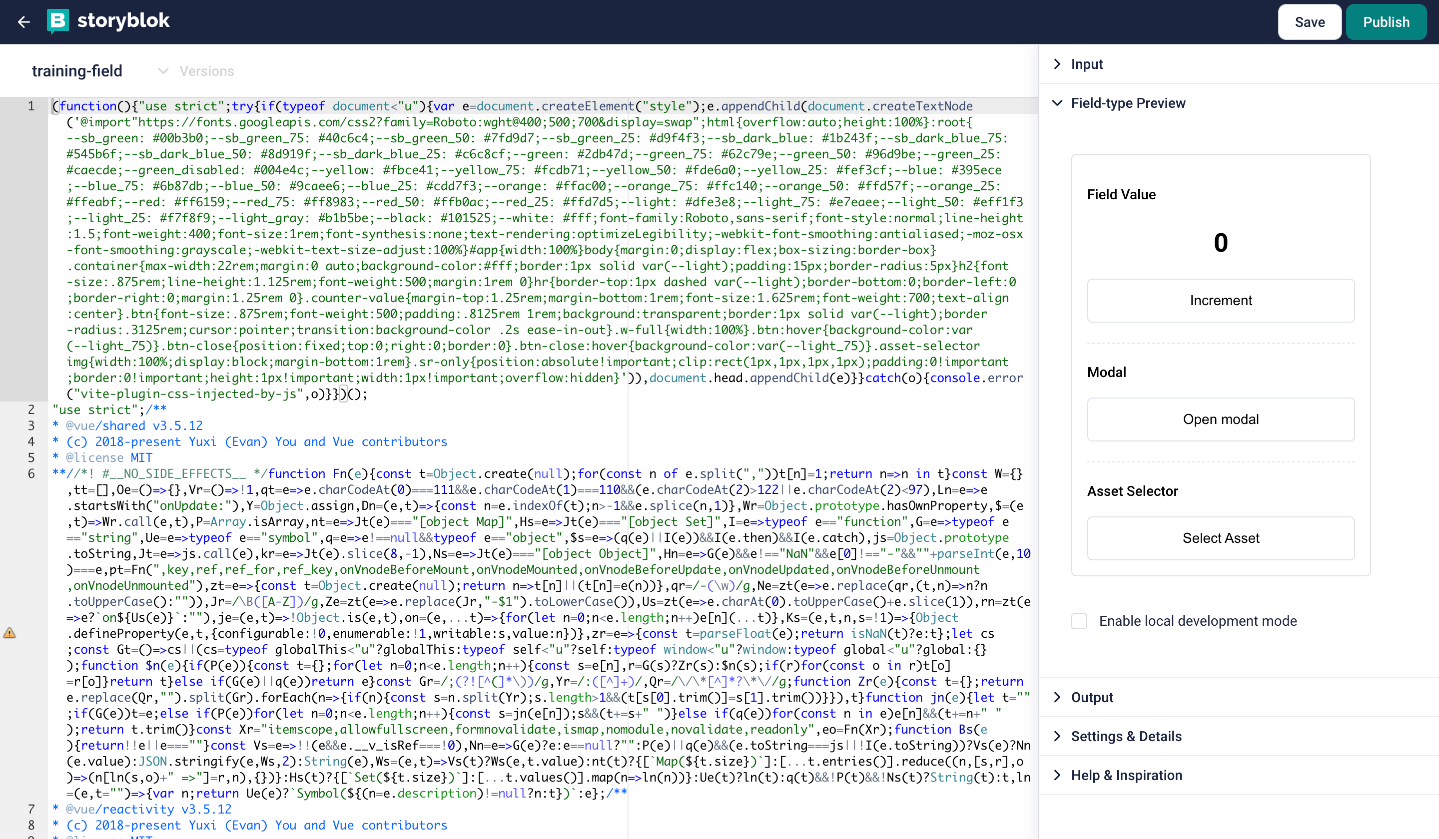
Task: Click the Publish button
Action: tap(1386, 22)
